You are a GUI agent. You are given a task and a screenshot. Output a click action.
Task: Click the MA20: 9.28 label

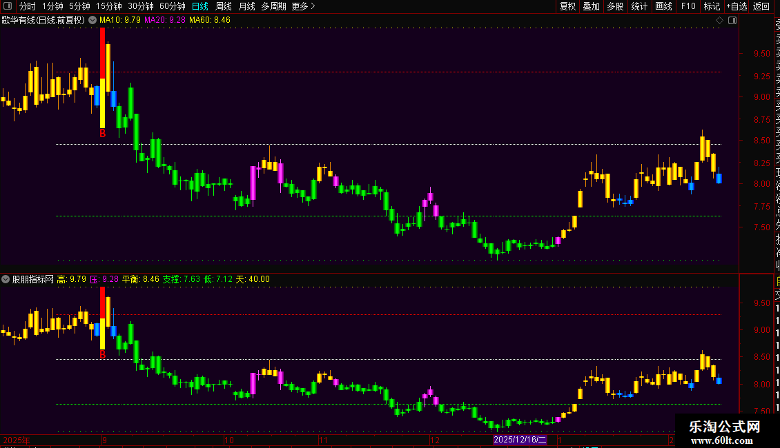point(165,20)
